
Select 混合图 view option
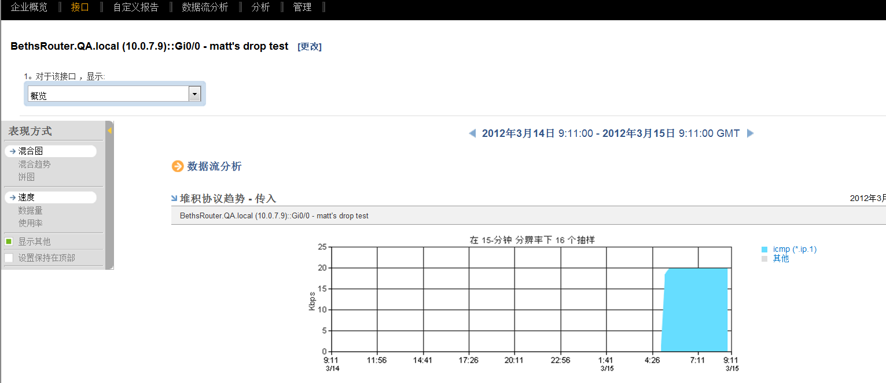(x=31, y=151)
